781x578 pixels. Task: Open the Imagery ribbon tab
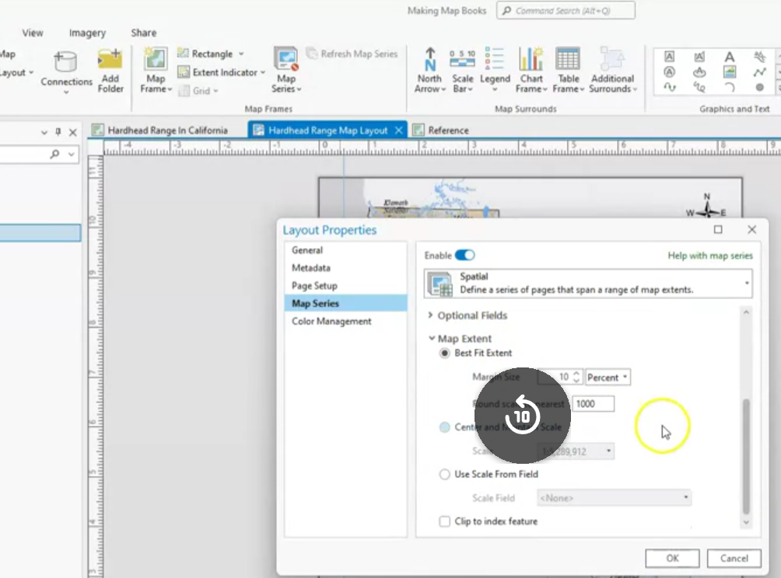87,33
